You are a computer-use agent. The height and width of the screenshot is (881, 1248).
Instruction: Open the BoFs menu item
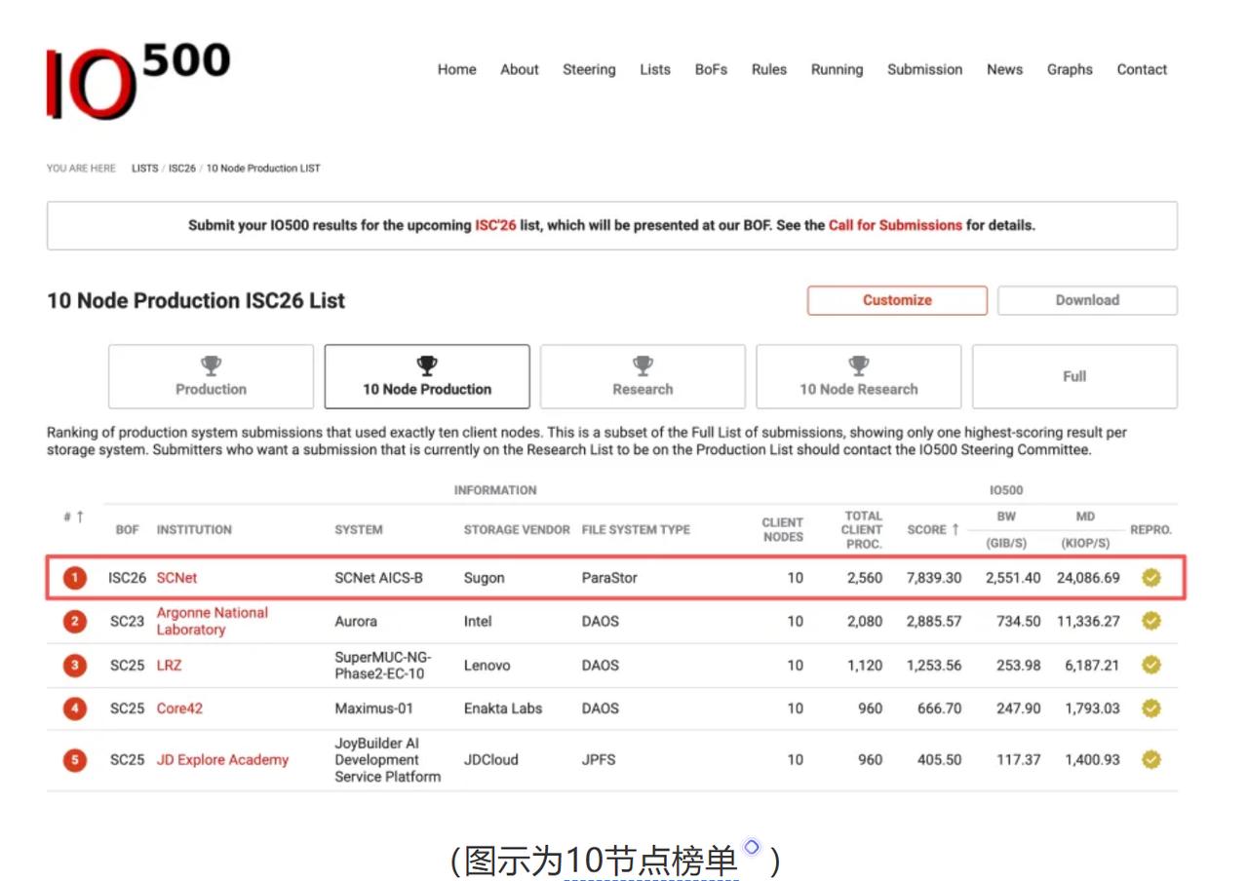click(711, 69)
